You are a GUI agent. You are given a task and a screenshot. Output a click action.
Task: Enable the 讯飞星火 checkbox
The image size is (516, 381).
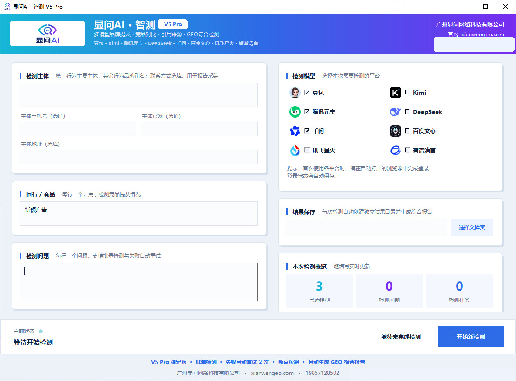[307, 150]
